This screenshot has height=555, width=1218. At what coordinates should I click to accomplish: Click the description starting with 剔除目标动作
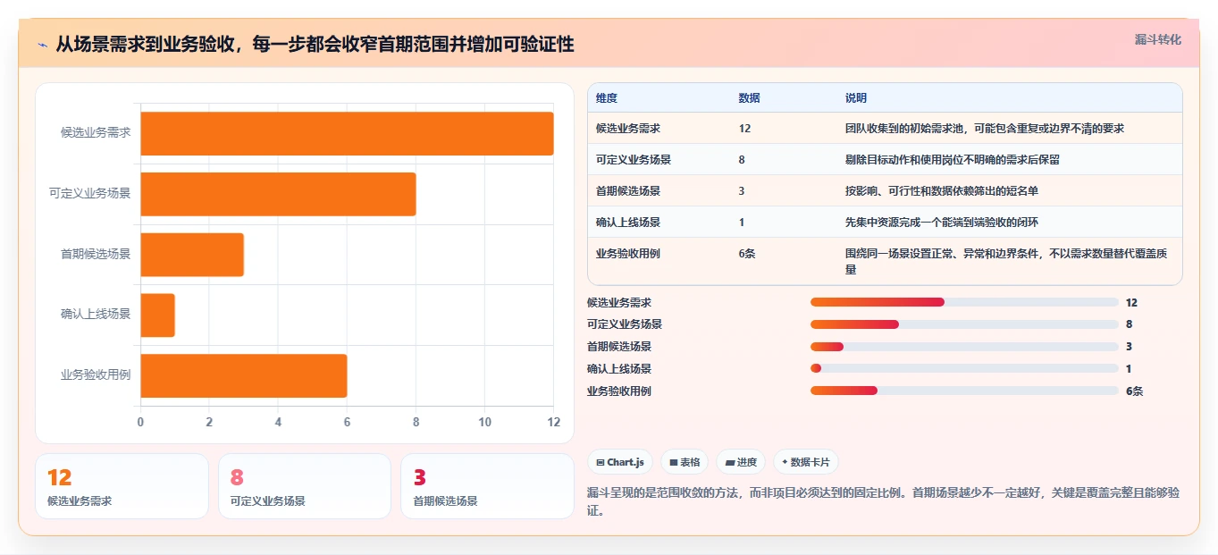coord(953,160)
